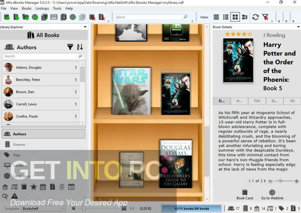Open the Template Bookshelf dropdown
Image resolution: width=301 pixels, height=213 pixels.
[x=43, y=208]
